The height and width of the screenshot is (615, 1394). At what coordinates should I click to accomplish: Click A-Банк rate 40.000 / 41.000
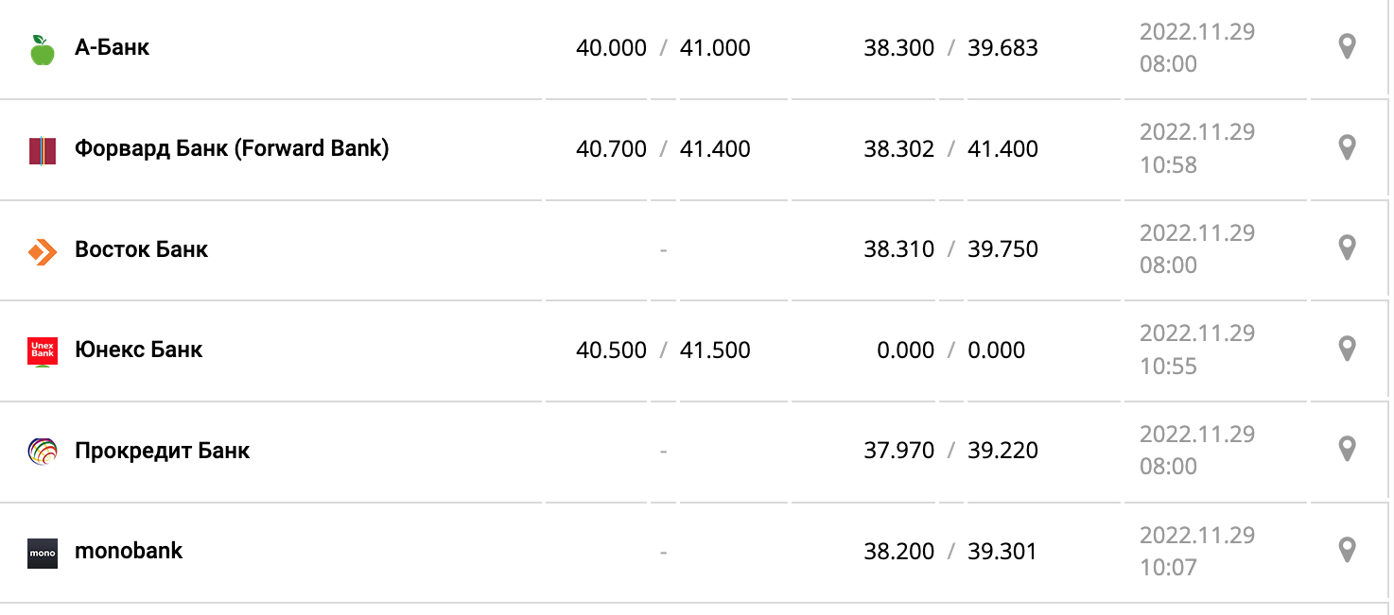coord(662,48)
